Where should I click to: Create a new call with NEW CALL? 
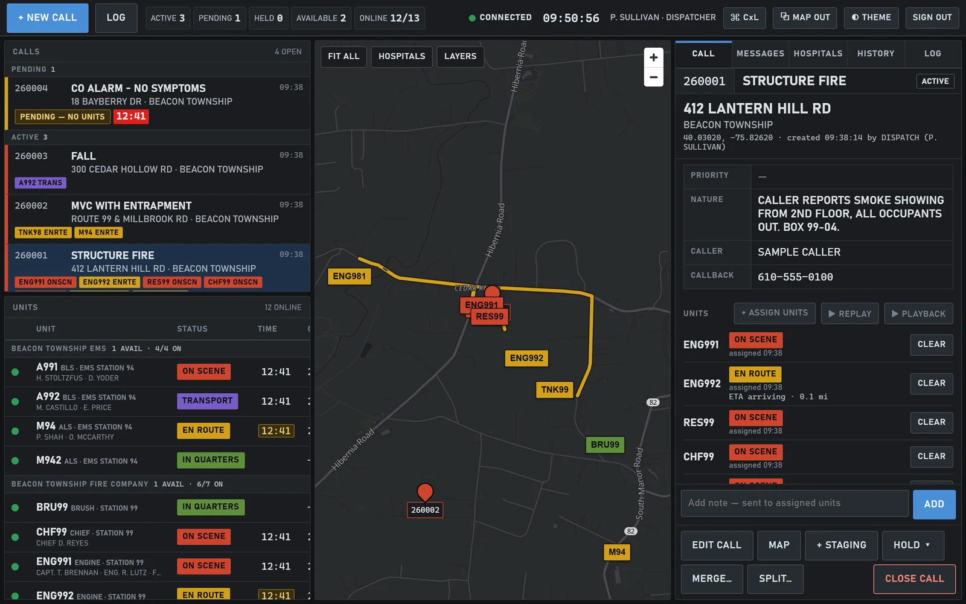click(48, 18)
